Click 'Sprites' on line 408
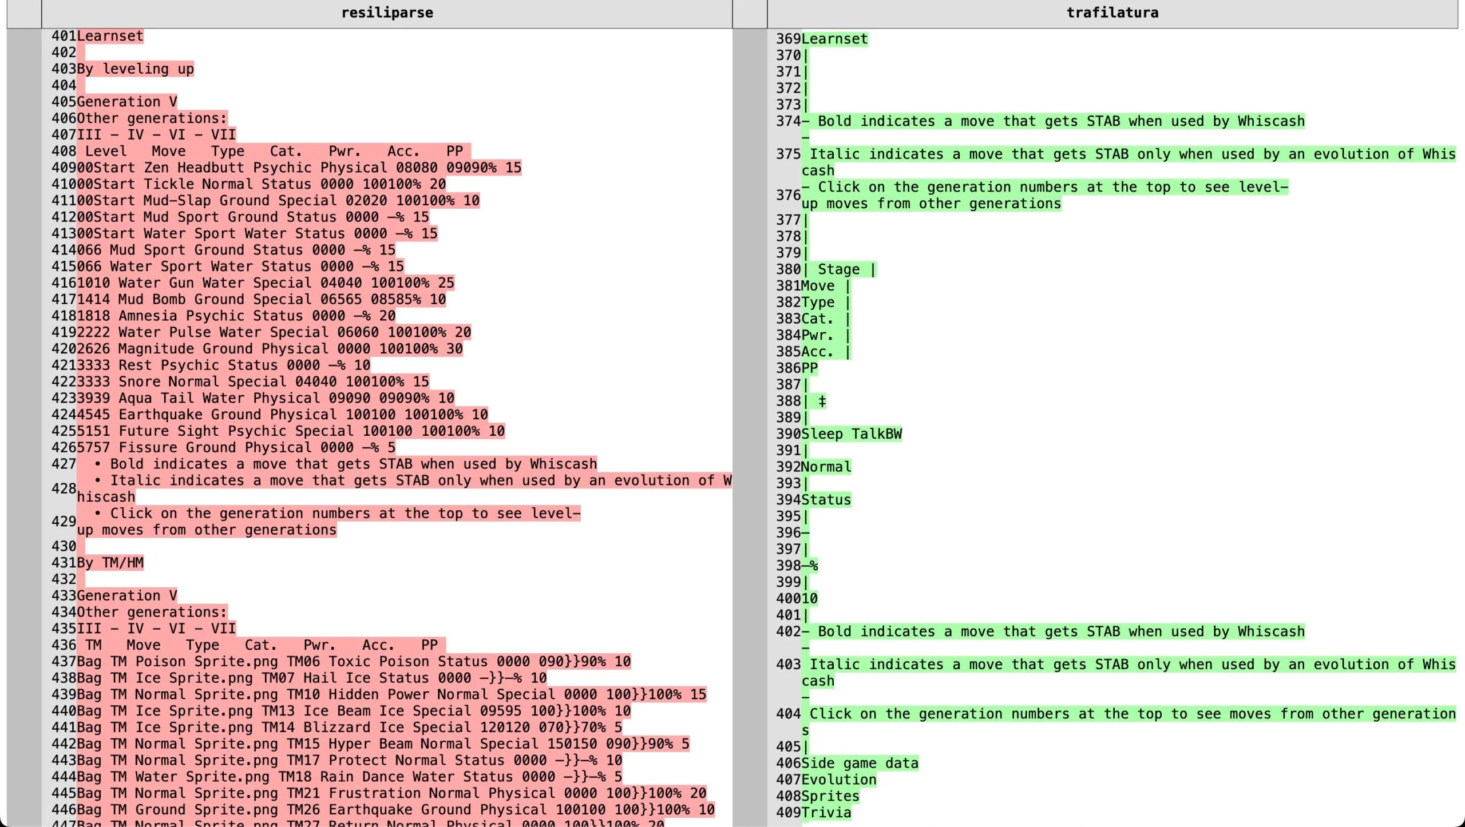 (x=830, y=797)
